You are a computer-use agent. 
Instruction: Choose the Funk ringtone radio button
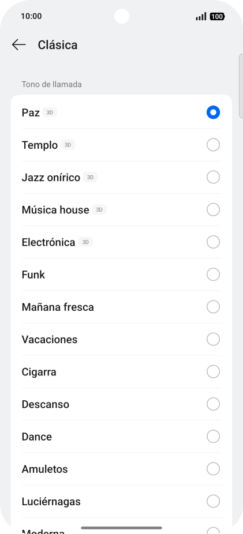[214, 274]
